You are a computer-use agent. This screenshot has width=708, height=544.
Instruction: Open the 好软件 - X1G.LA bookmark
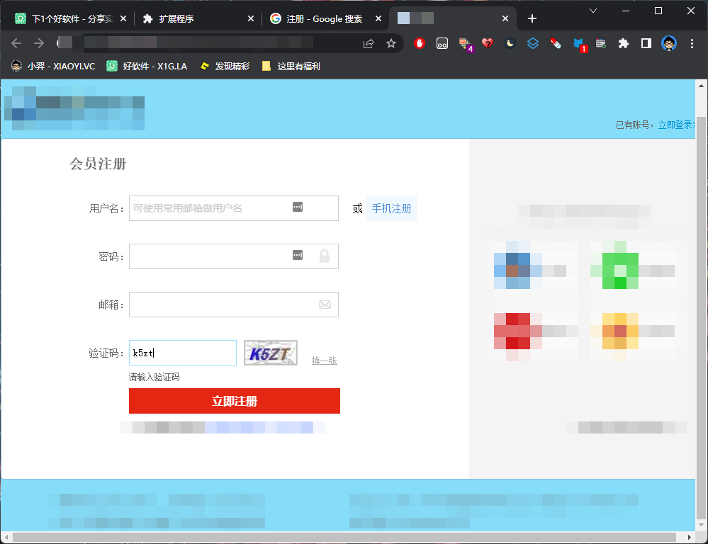pos(147,67)
